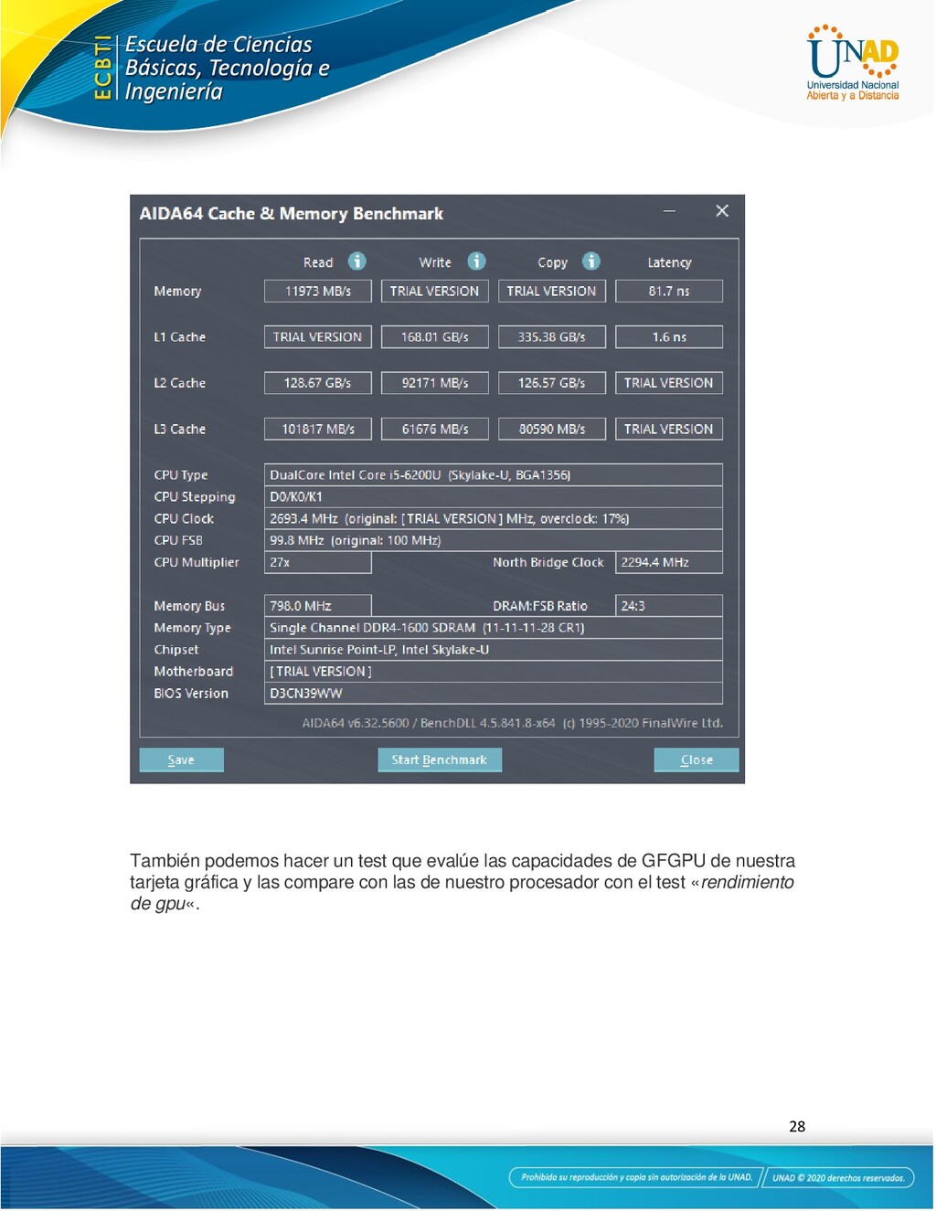Click the UNAD university logo
Viewport: 936px width, 1211px height.
point(853,62)
